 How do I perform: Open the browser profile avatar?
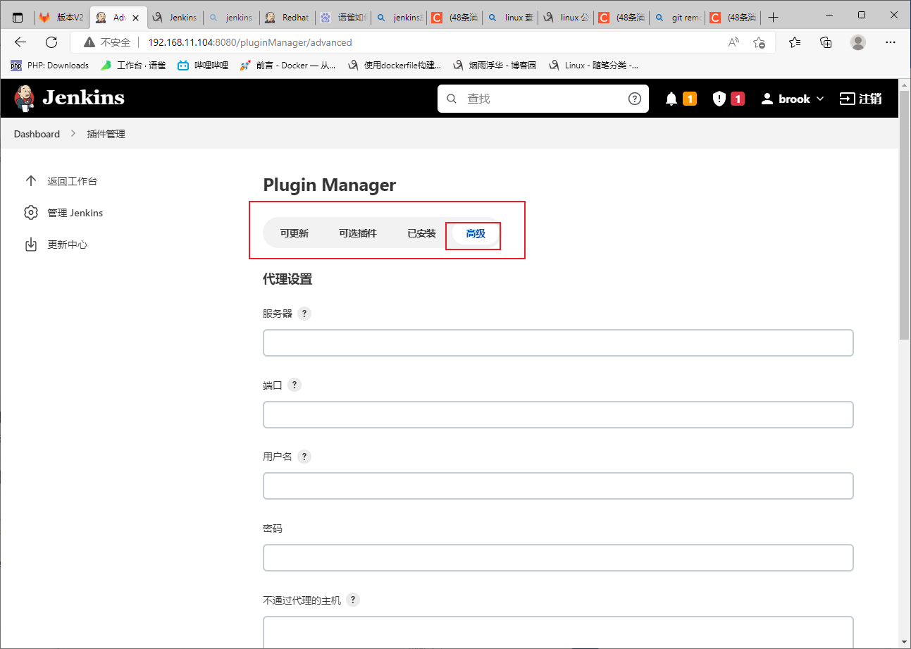(x=858, y=42)
